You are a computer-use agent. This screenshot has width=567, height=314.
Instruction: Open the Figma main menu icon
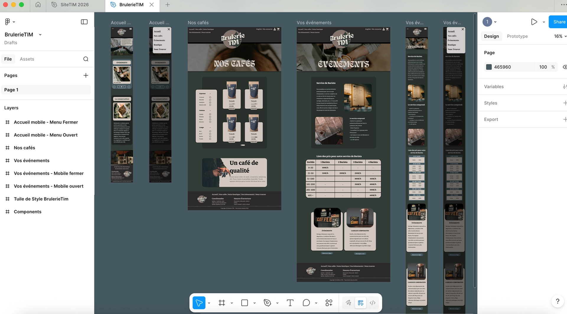point(7,22)
